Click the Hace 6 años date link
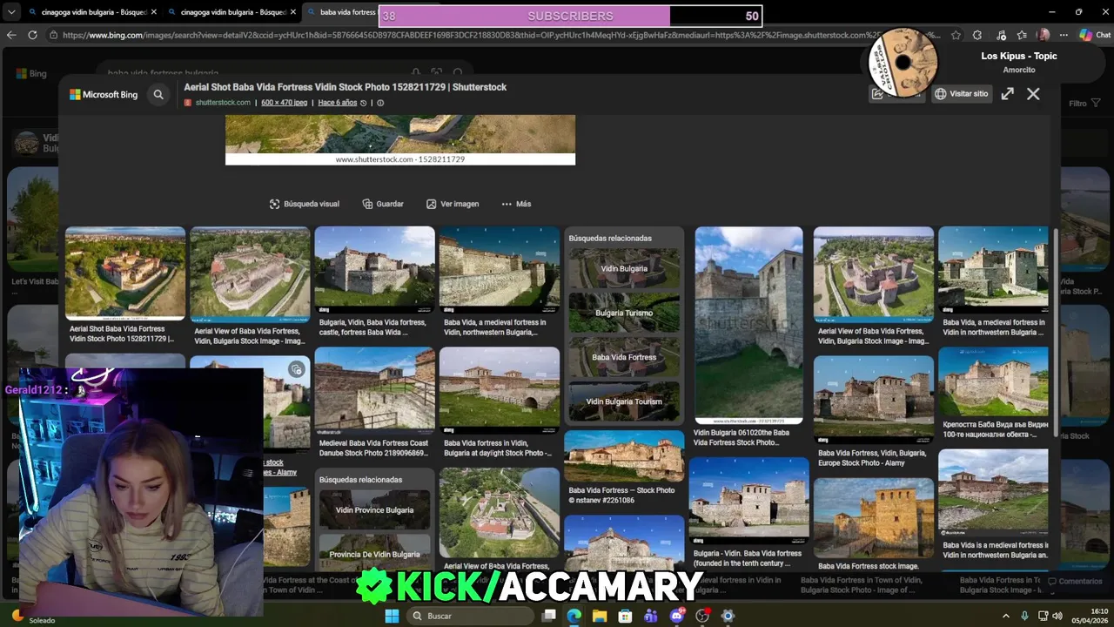This screenshot has width=1114, height=627. [338, 103]
